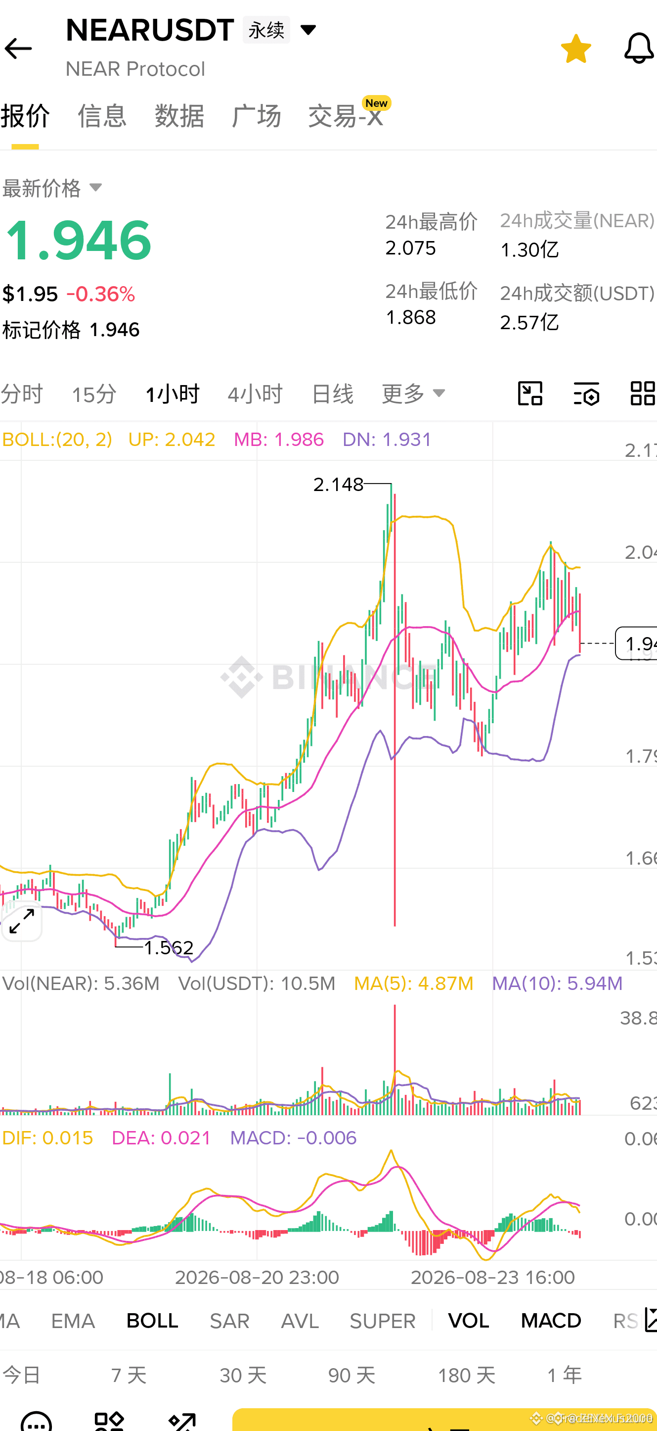The width and height of the screenshot is (657, 1431).
Task: Go back using the back arrow
Action: click(18, 49)
